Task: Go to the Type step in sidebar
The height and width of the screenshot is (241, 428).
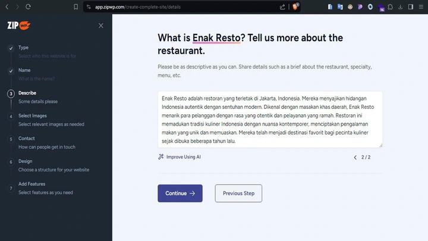Action: (23, 48)
